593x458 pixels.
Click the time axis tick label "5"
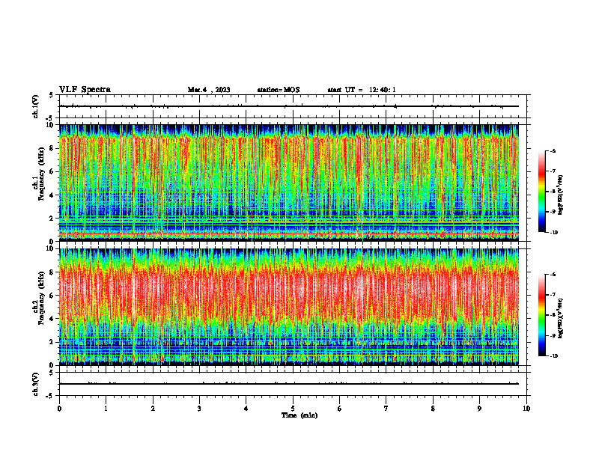293,409
